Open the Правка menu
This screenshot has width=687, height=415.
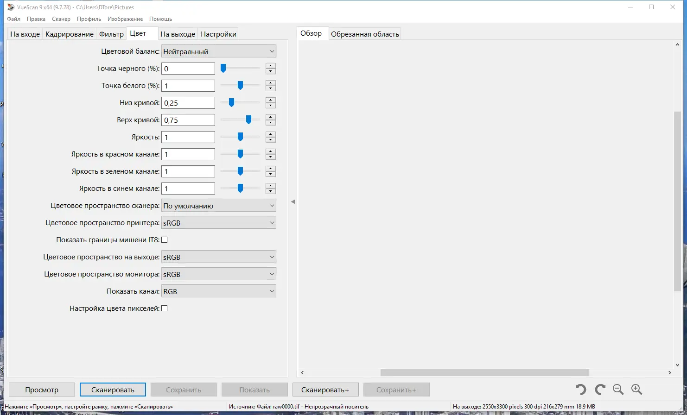(36, 19)
